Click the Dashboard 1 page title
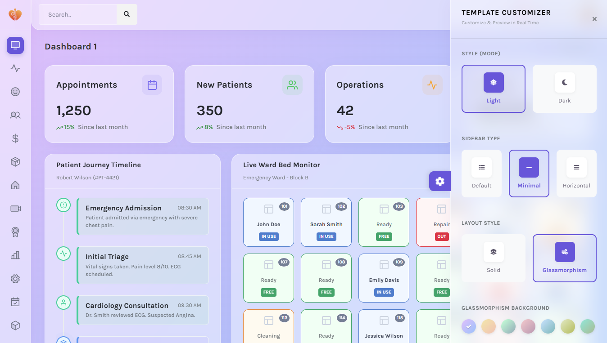 71,46
